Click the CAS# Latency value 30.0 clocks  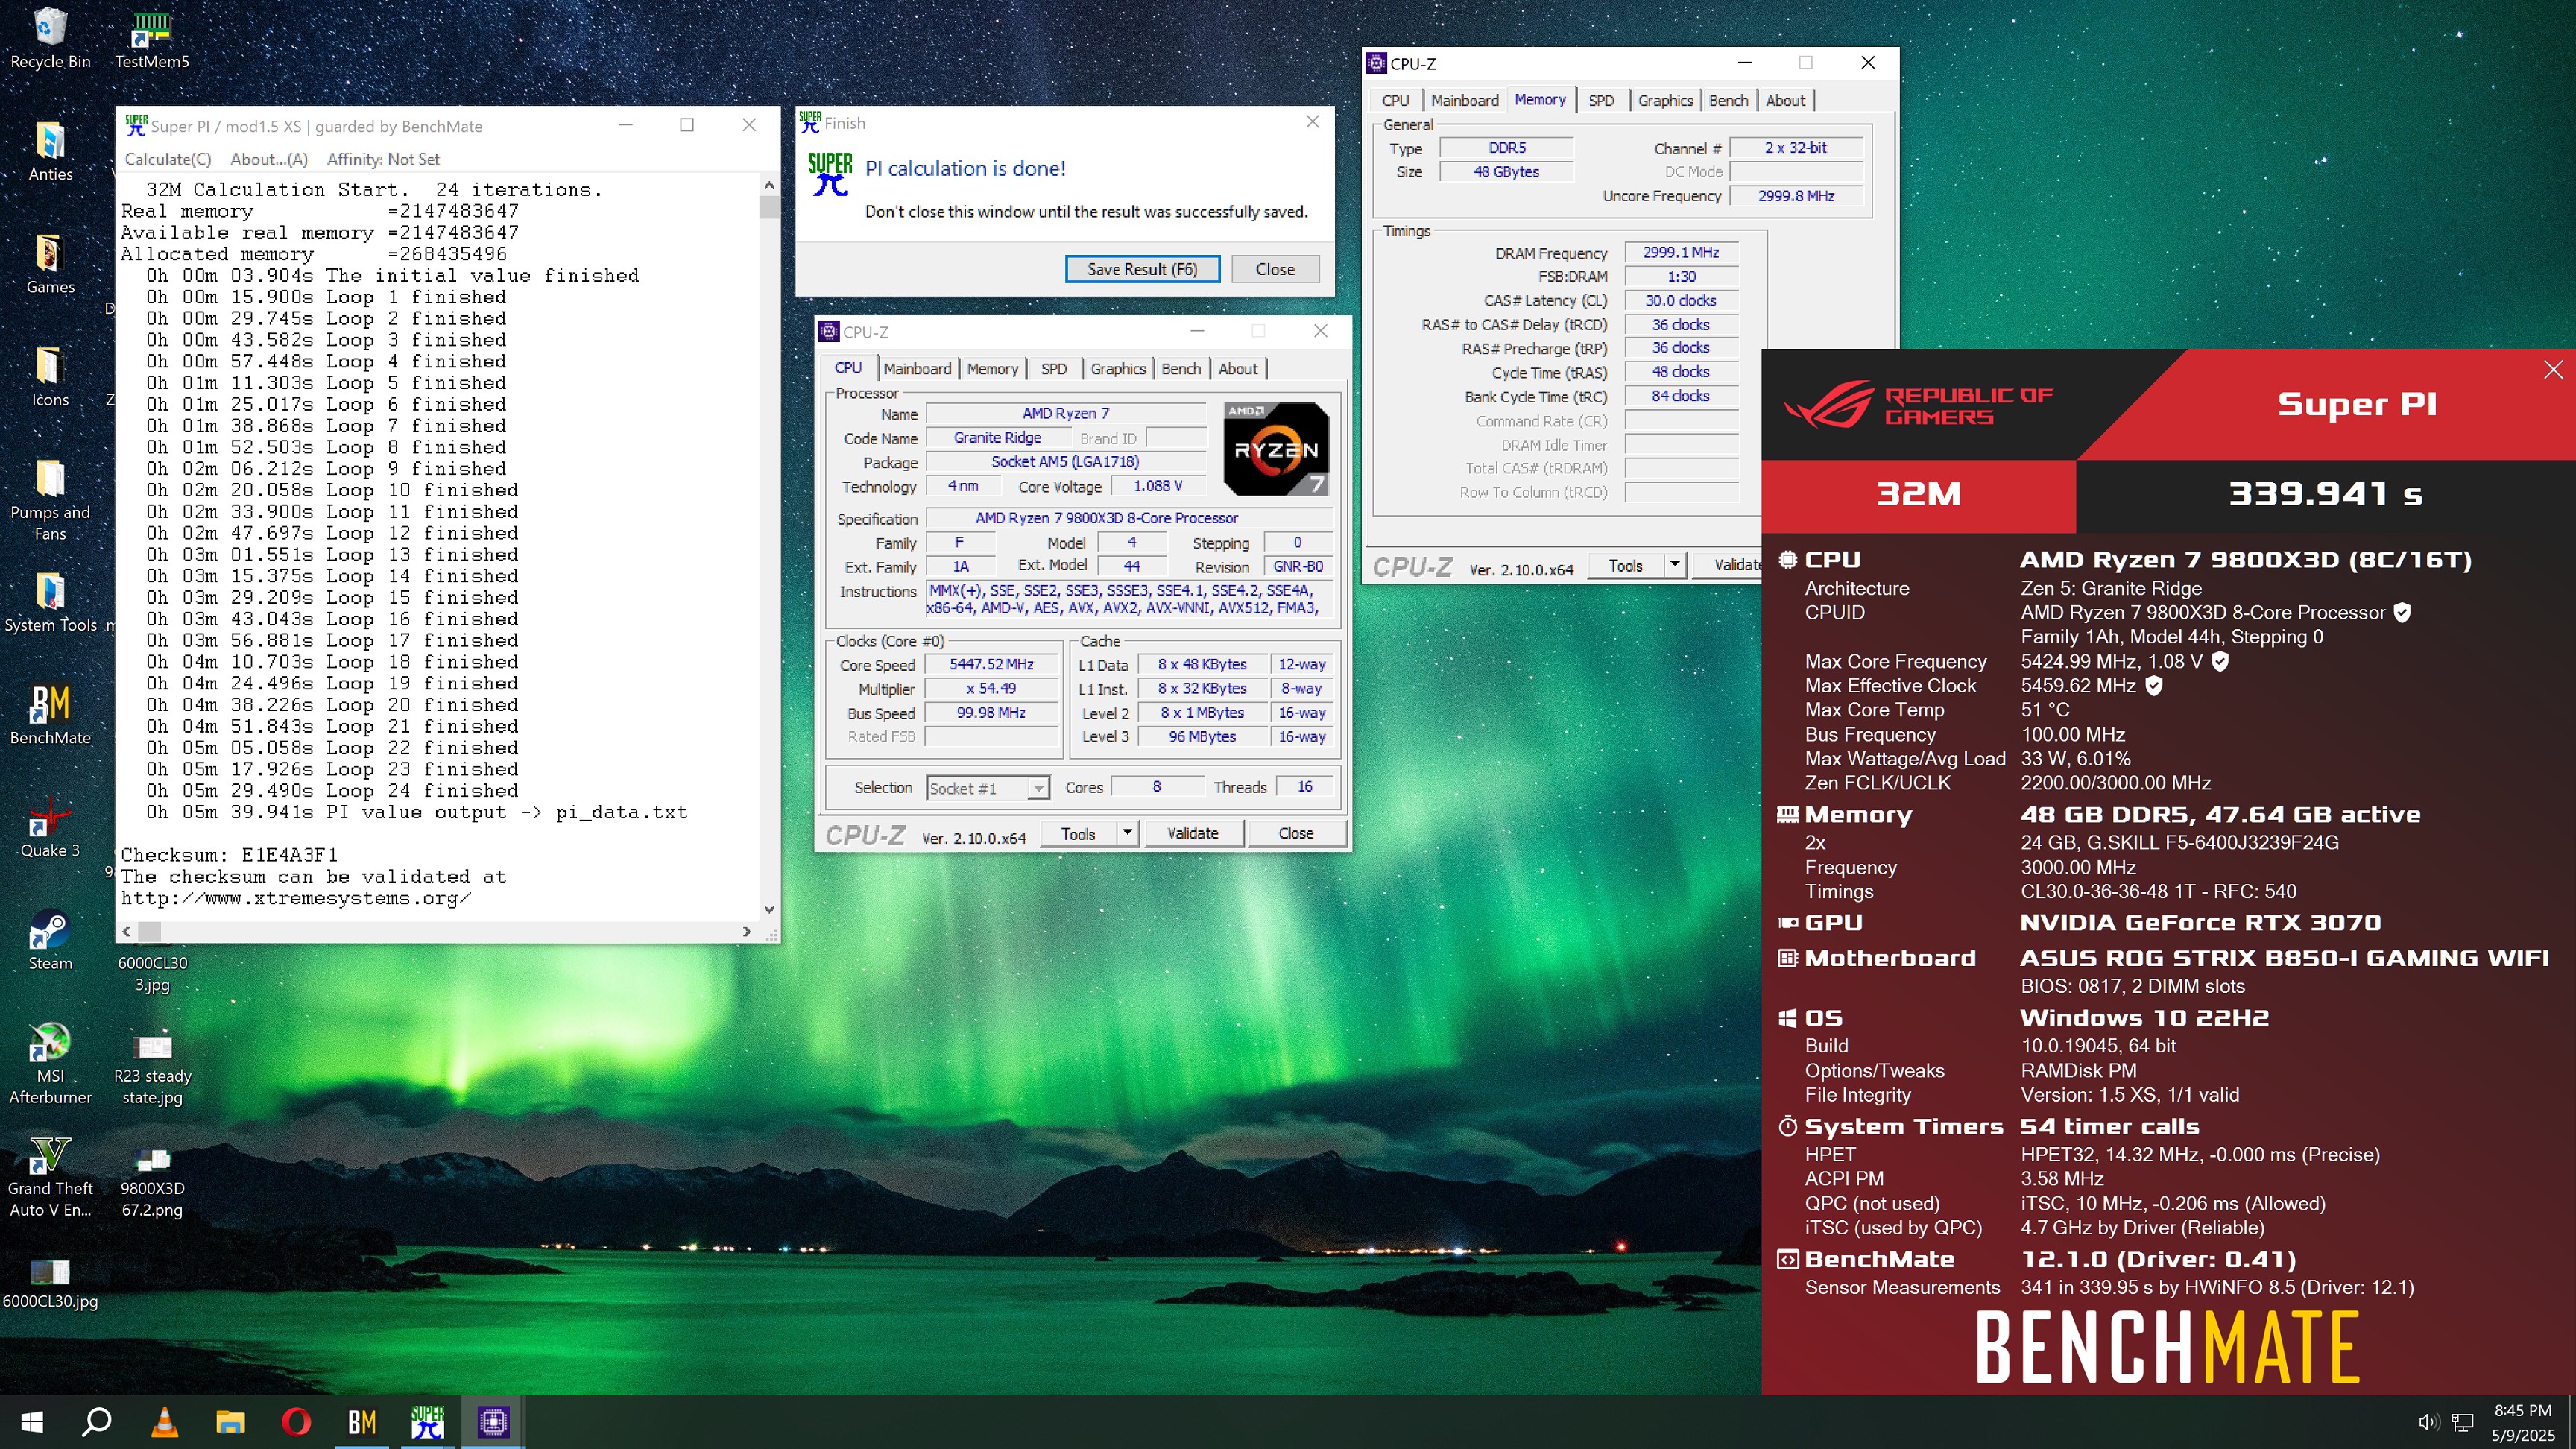1681,300
